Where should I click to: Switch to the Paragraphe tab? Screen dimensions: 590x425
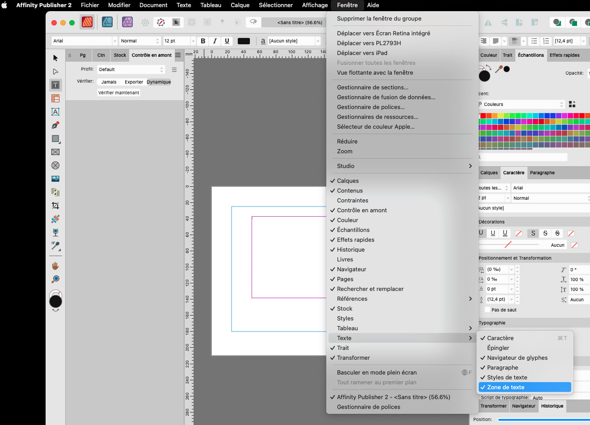click(x=542, y=173)
